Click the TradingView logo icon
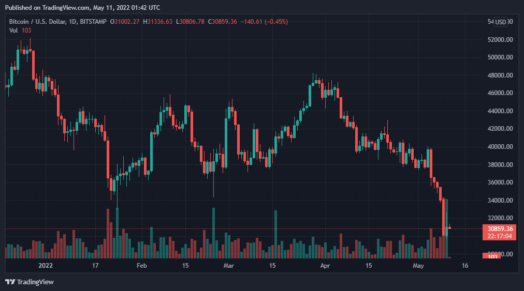The width and height of the screenshot is (524, 291). [10, 282]
